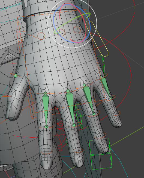The width and height of the screenshot is (144, 178).
Task: Select the index finger green bone
Action: 46,109
